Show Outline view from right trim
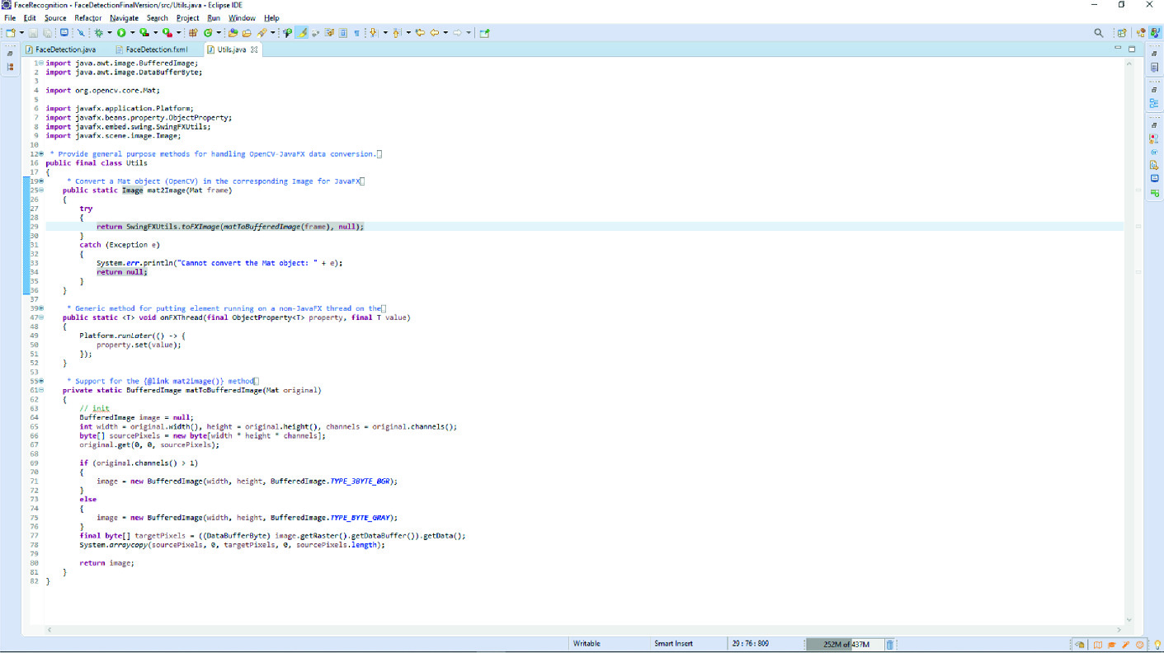 click(1154, 103)
